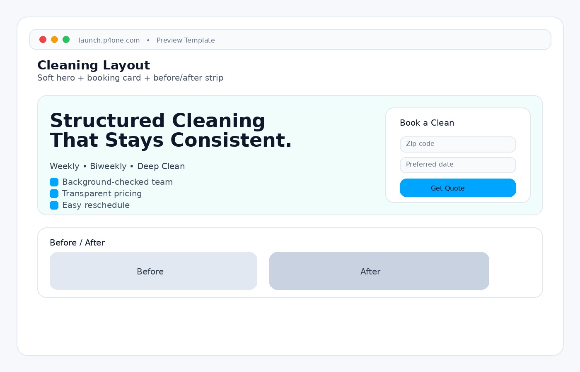Select the Weekly service option text

64,166
